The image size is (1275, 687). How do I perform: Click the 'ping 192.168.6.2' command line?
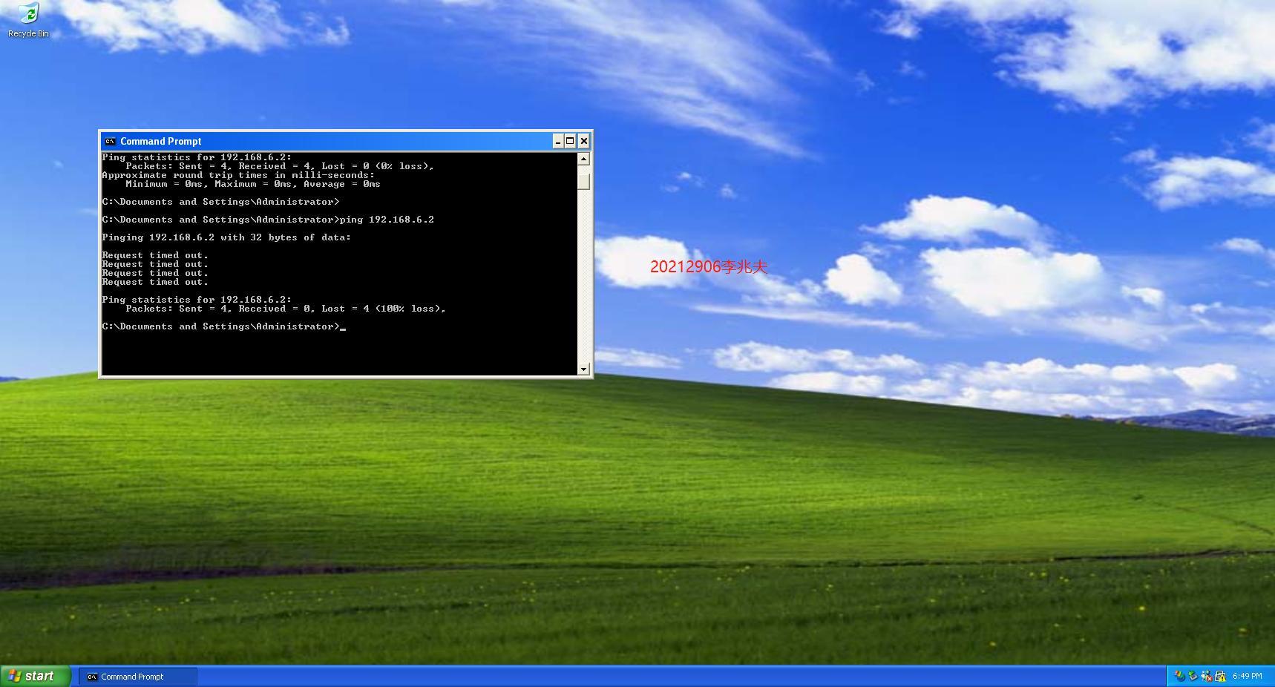pyautogui.click(x=268, y=220)
